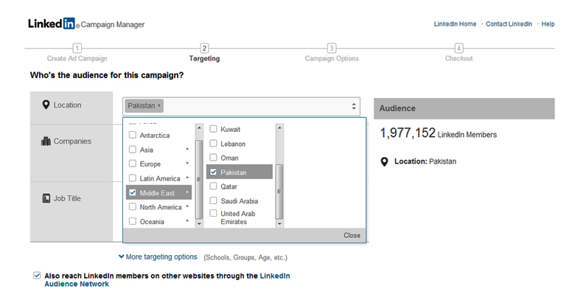Open the LinkedIn Audience Network link
The width and height of the screenshot is (575, 300).
(x=167, y=280)
